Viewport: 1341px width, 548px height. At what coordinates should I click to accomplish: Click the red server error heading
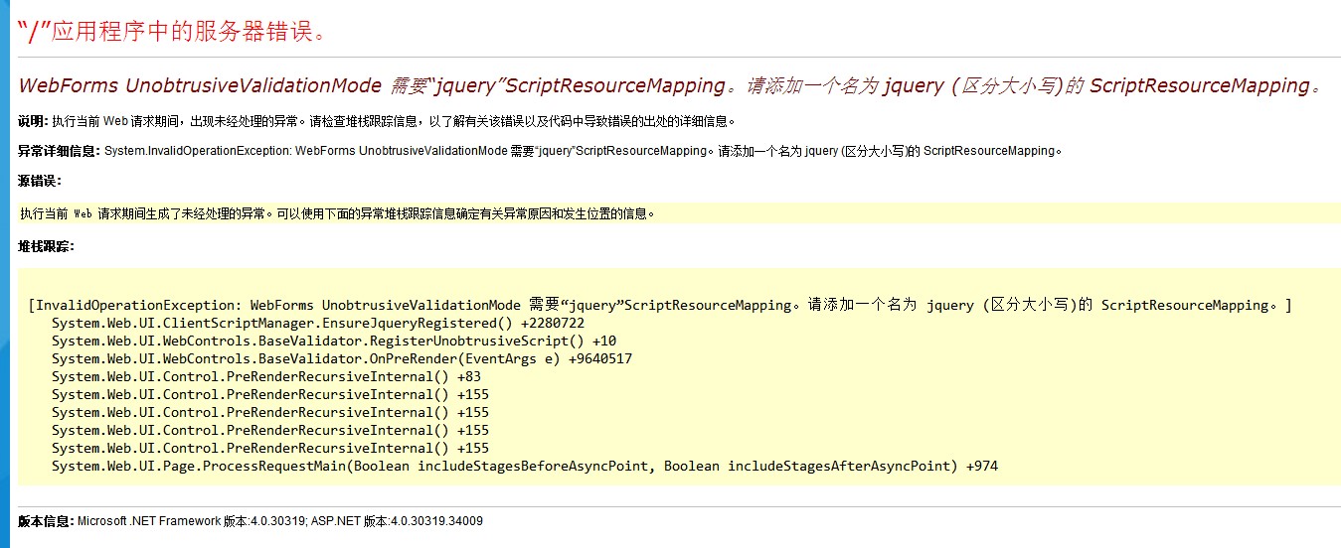173,31
